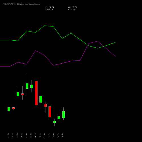Viewport: 142px width, 142px height.
Task: Click the 29 Sep date label
Action: tap(22, 135)
